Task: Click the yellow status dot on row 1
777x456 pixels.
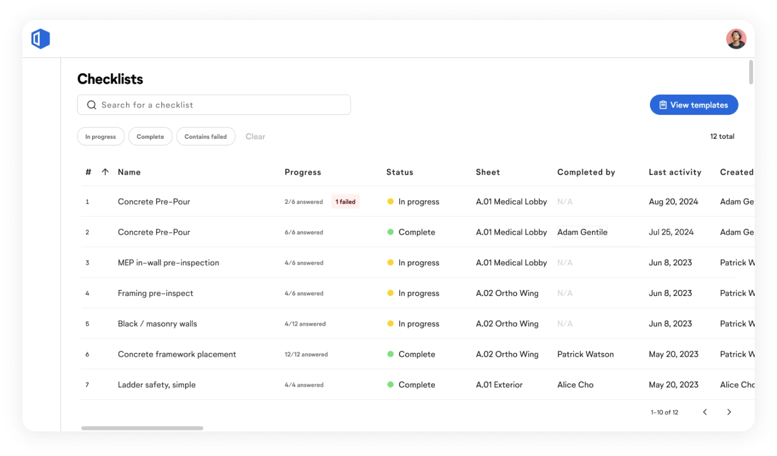Action: pos(390,202)
